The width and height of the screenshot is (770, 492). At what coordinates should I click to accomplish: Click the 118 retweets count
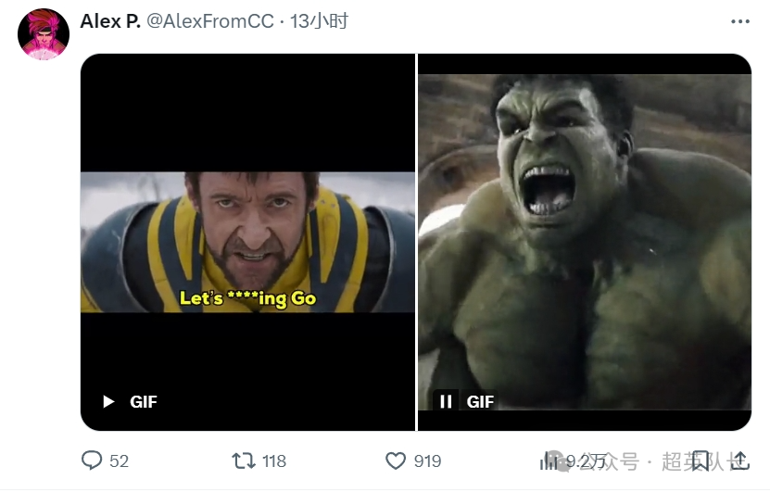click(x=274, y=460)
